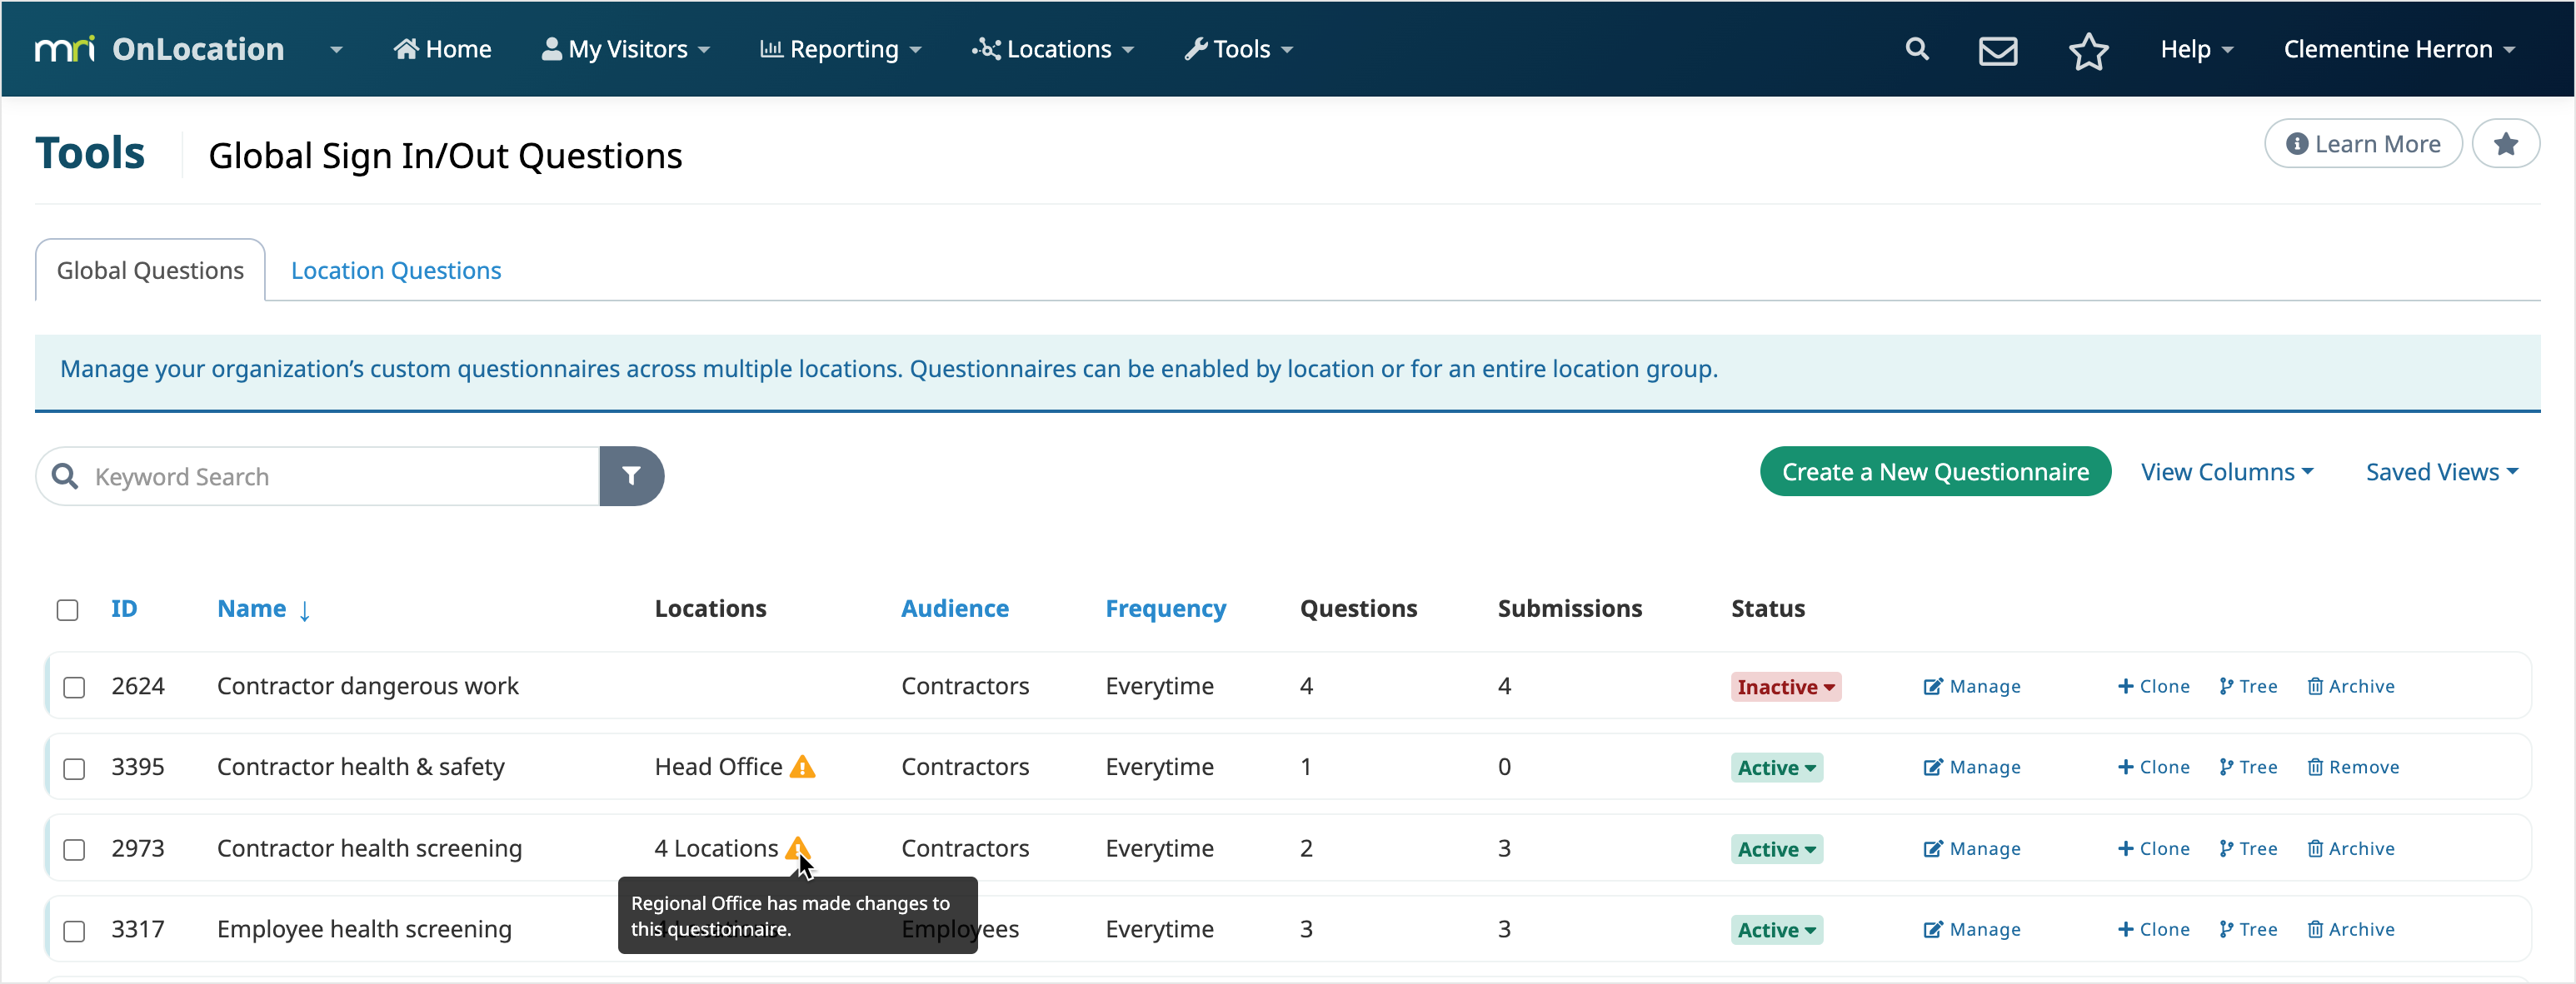The height and width of the screenshot is (984, 2576).
Task: Expand the View Columns dropdown
Action: click(x=2226, y=471)
